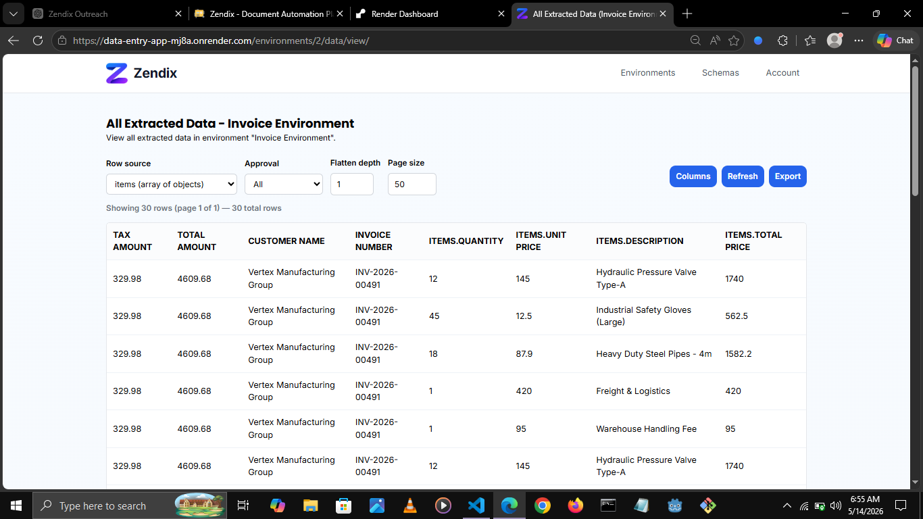Open the Row source dropdown
Image resolution: width=923 pixels, height=519 pixels.
tap(172, 184)
